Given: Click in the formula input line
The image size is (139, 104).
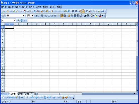Looking at the screenshot, I should (x=82, y=21).
